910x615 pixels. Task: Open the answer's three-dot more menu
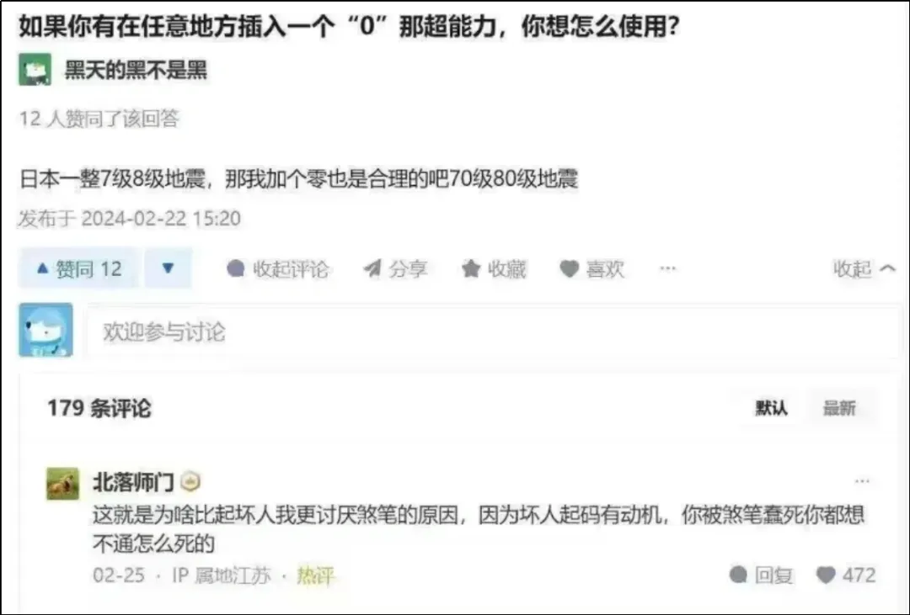[668, 268]
